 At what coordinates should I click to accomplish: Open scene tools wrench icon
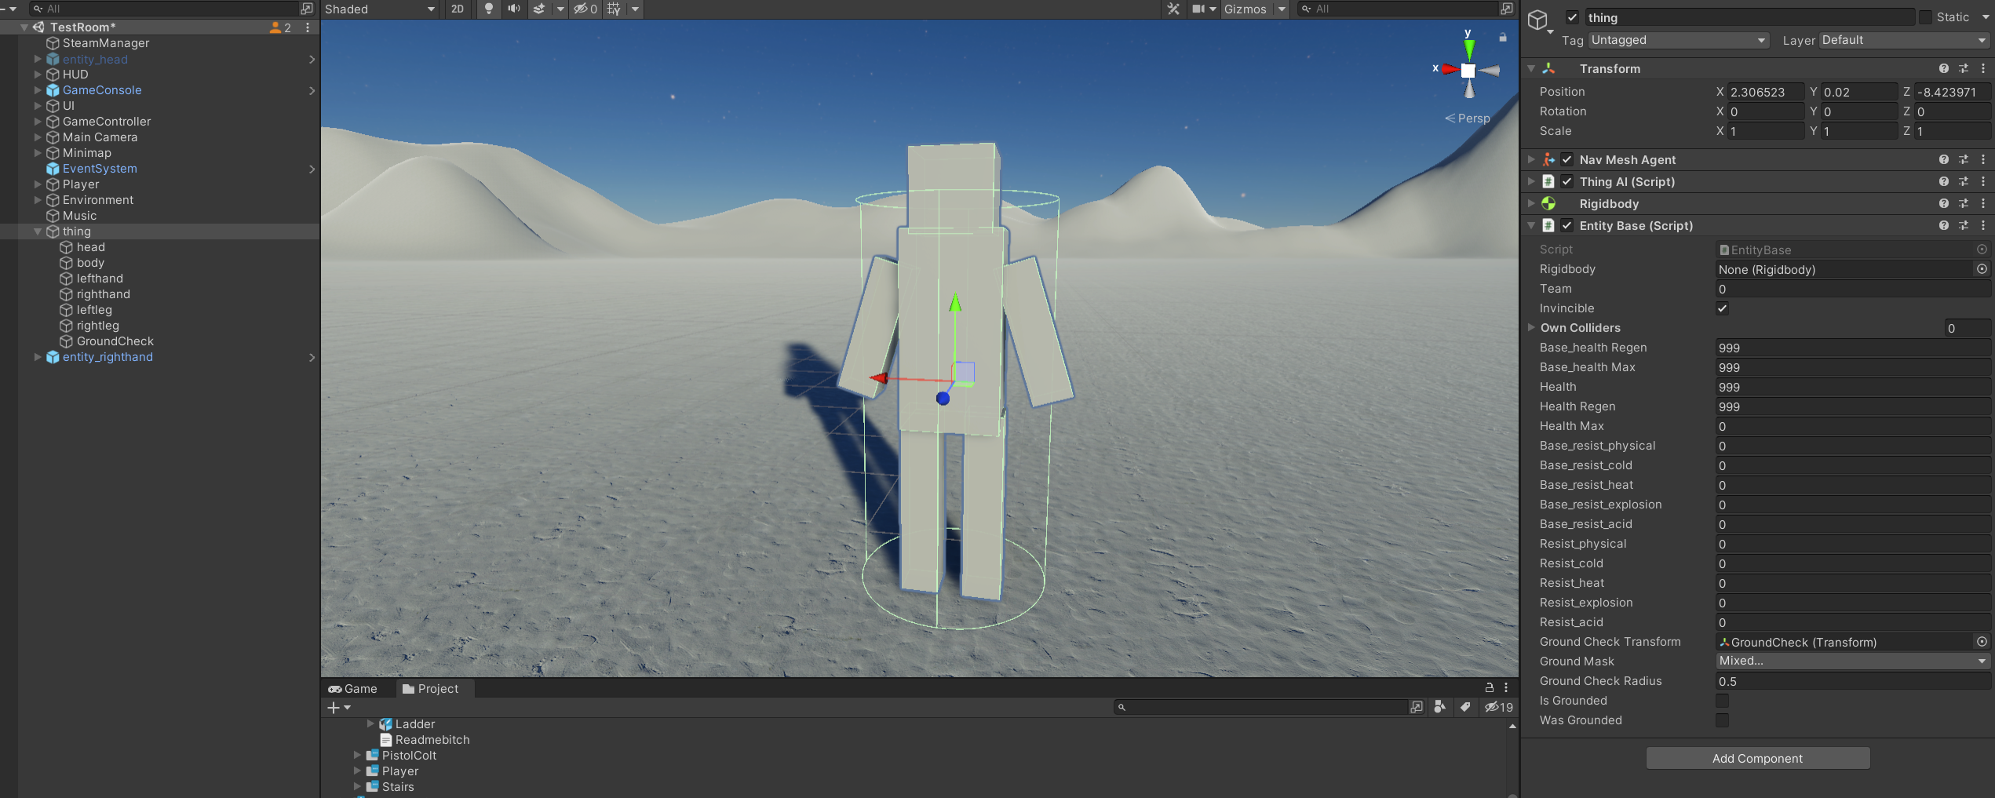1173,9
